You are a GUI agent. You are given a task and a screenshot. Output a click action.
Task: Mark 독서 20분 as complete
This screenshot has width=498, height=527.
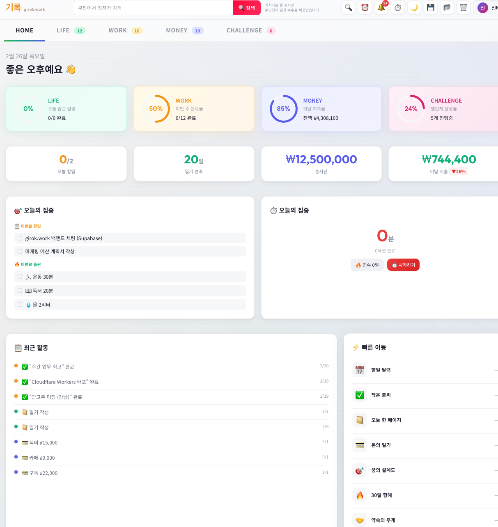tap(19, 291)
